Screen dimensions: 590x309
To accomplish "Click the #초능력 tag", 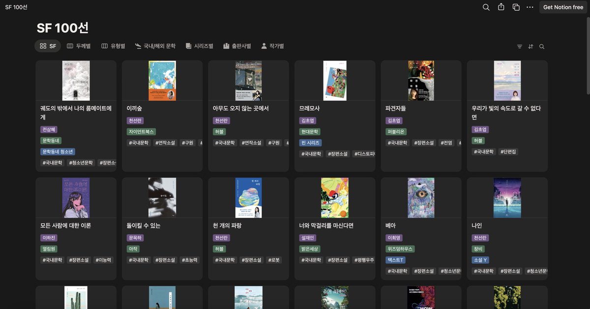I will [190, 260].
